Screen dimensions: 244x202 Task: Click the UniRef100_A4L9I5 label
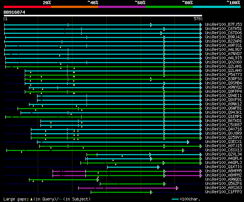(x=223, y=58)
